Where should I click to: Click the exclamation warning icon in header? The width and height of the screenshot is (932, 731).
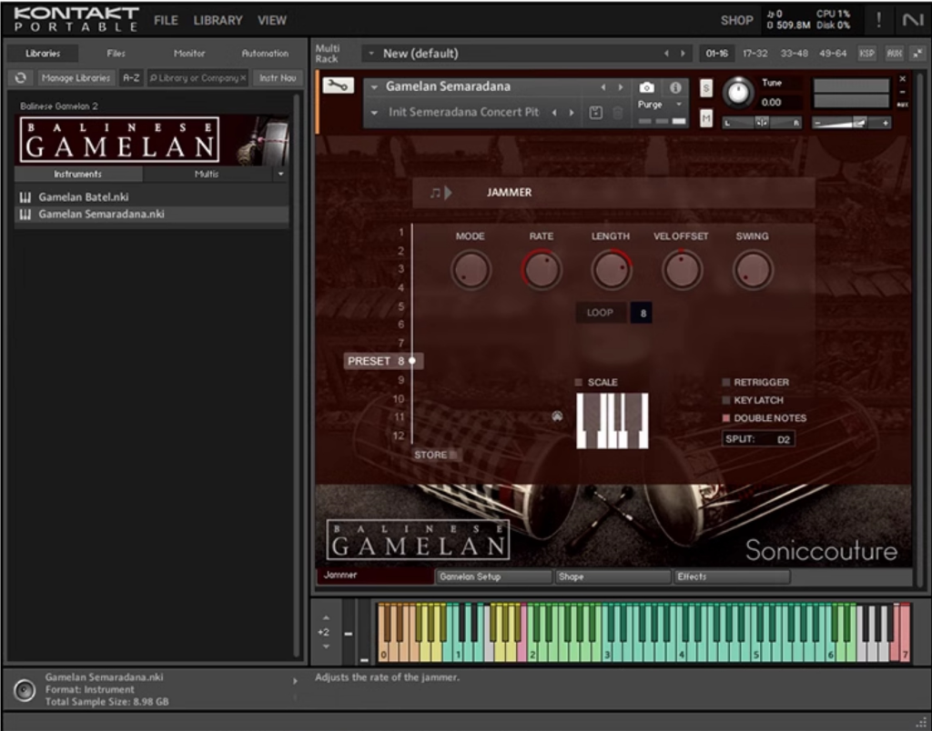click(x=878, y=20)
